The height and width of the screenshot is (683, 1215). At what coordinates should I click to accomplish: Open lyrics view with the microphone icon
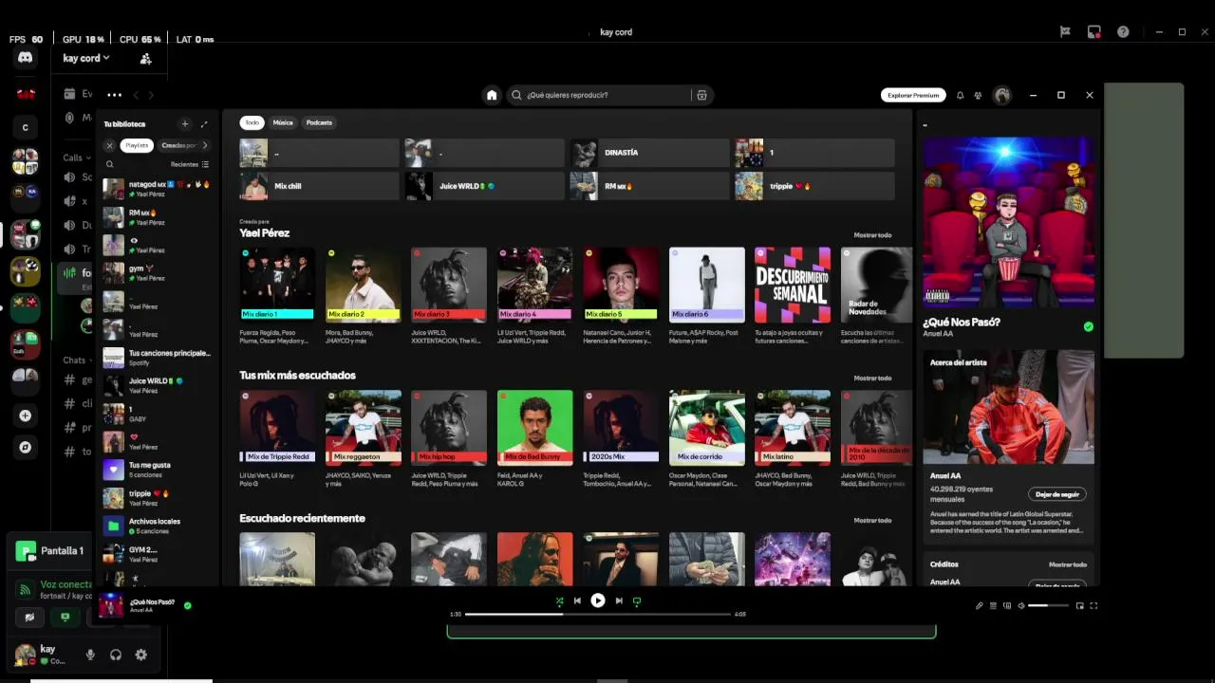tap(980, 605)
